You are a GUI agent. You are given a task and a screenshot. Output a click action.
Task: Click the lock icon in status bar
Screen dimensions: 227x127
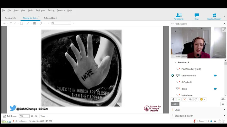215,121
